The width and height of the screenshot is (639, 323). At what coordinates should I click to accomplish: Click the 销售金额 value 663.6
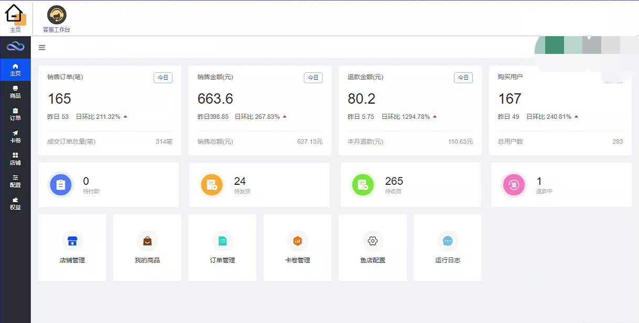click(x=215, y=99)
